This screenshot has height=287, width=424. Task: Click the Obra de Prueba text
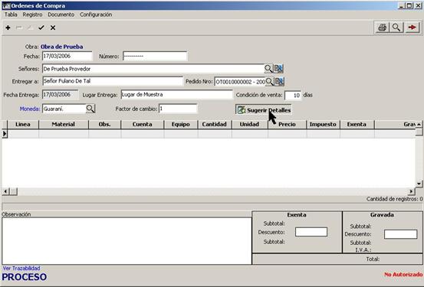tap(61, 47)
